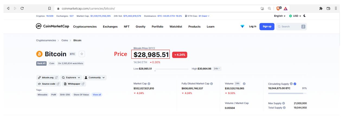Screen dimensions: 342x117
Task: Click the info icon beside Max Supply
Action: tap(284, 103)
